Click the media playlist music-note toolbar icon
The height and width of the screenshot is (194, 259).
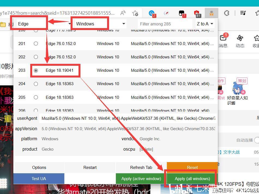tap(243, 13)
